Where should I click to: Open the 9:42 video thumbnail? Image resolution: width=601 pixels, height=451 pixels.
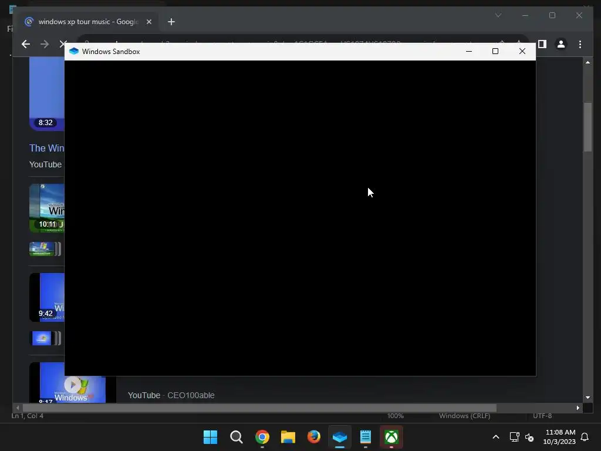click(x=47, y=298)
